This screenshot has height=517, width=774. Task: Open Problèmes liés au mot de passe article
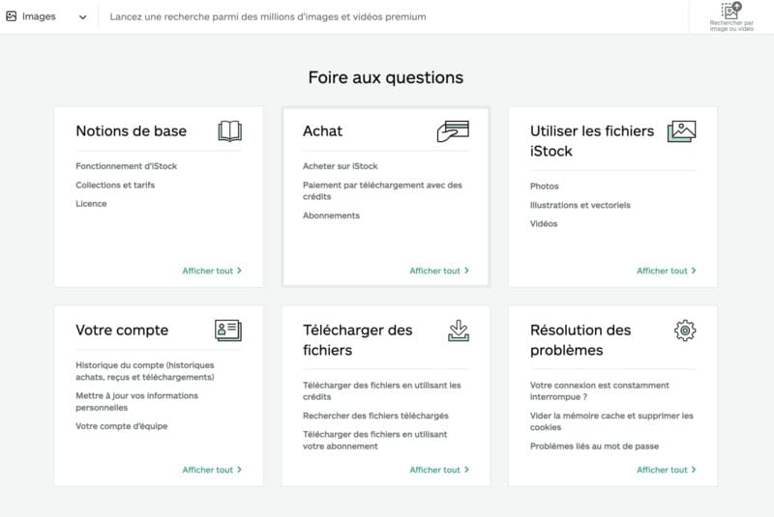pyautogui.click(x=594, y=446)
